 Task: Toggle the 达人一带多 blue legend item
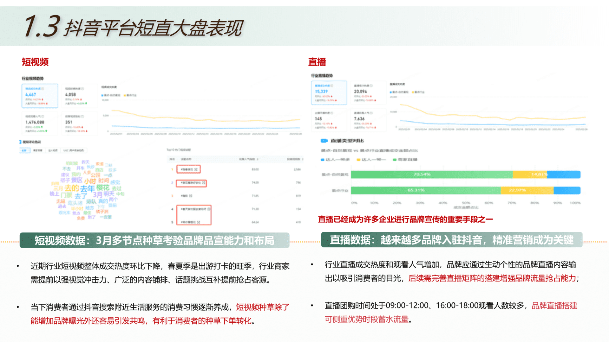[335, 160]
